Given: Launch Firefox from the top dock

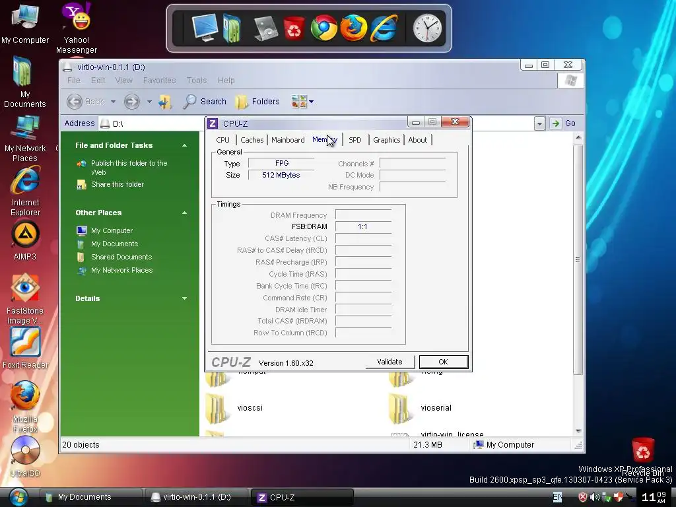Looking at the screenshot, I should (354, 28).
